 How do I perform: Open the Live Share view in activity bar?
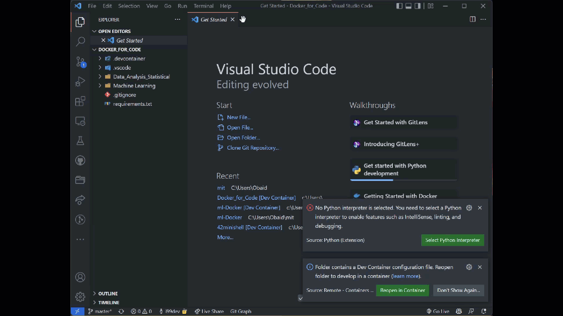(x=80, y=200)
